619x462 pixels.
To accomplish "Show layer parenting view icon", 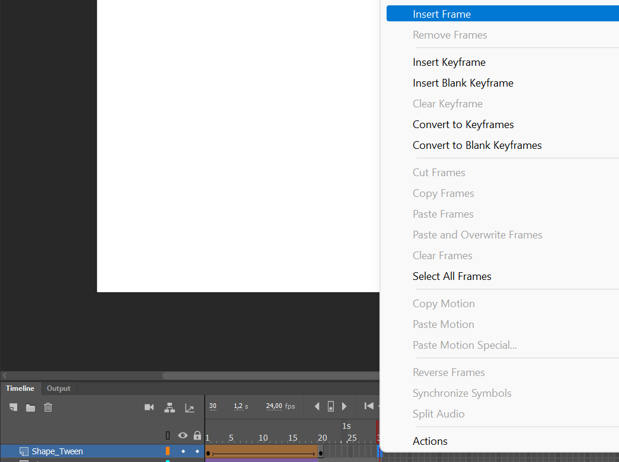I will [170, 407].
